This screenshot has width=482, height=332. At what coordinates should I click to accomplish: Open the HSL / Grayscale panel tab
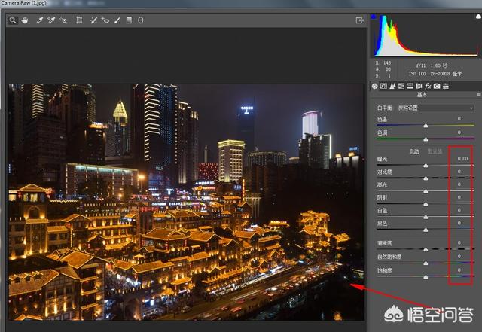pyautogui.click(x=401, y=86)
